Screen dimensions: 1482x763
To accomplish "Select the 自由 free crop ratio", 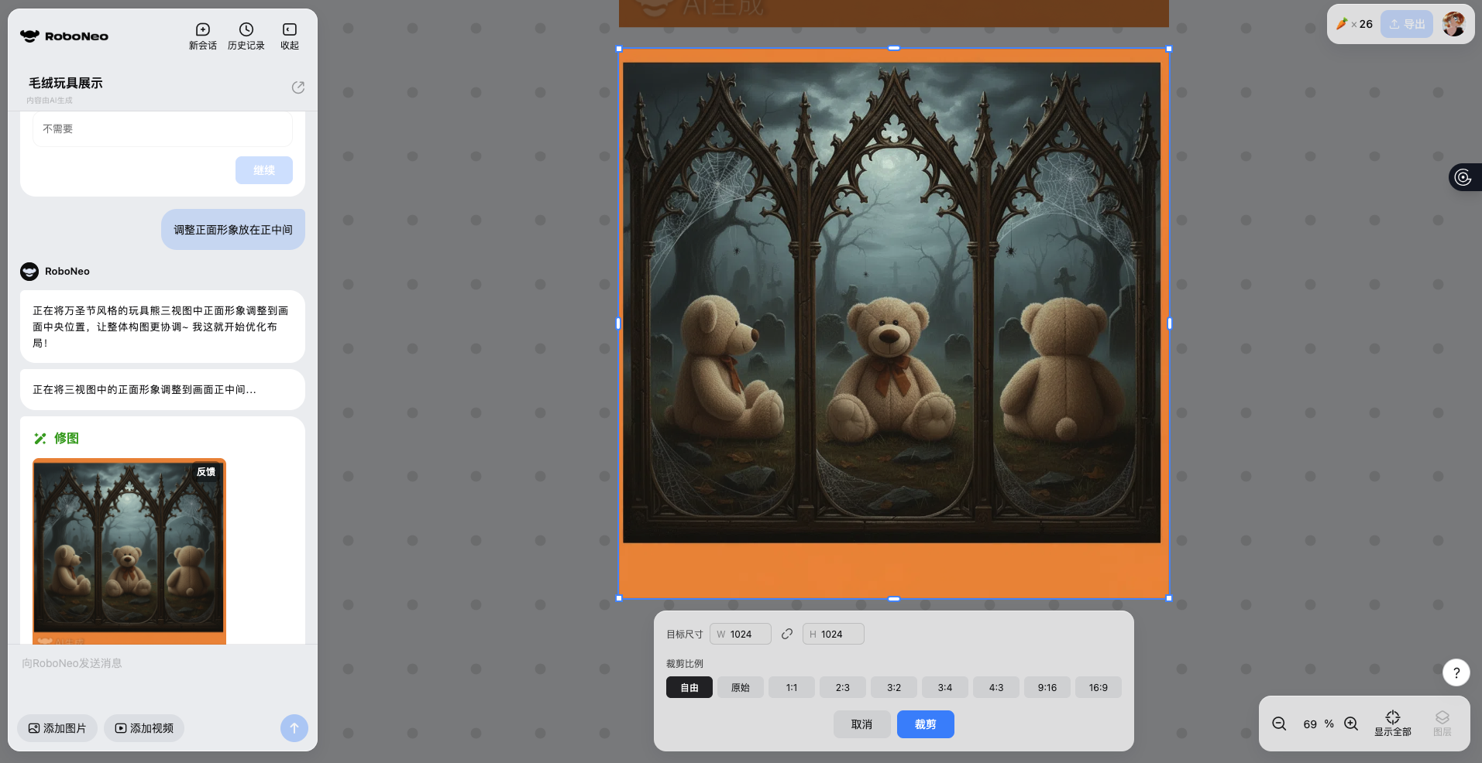I will click(x=689, y=687).
